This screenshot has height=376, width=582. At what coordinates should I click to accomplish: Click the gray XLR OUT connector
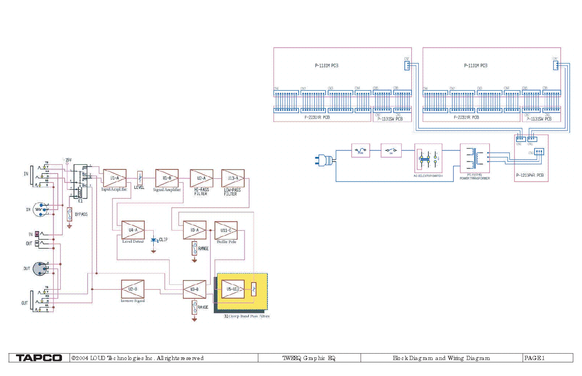pyautogui.click(x=40, y=269)
